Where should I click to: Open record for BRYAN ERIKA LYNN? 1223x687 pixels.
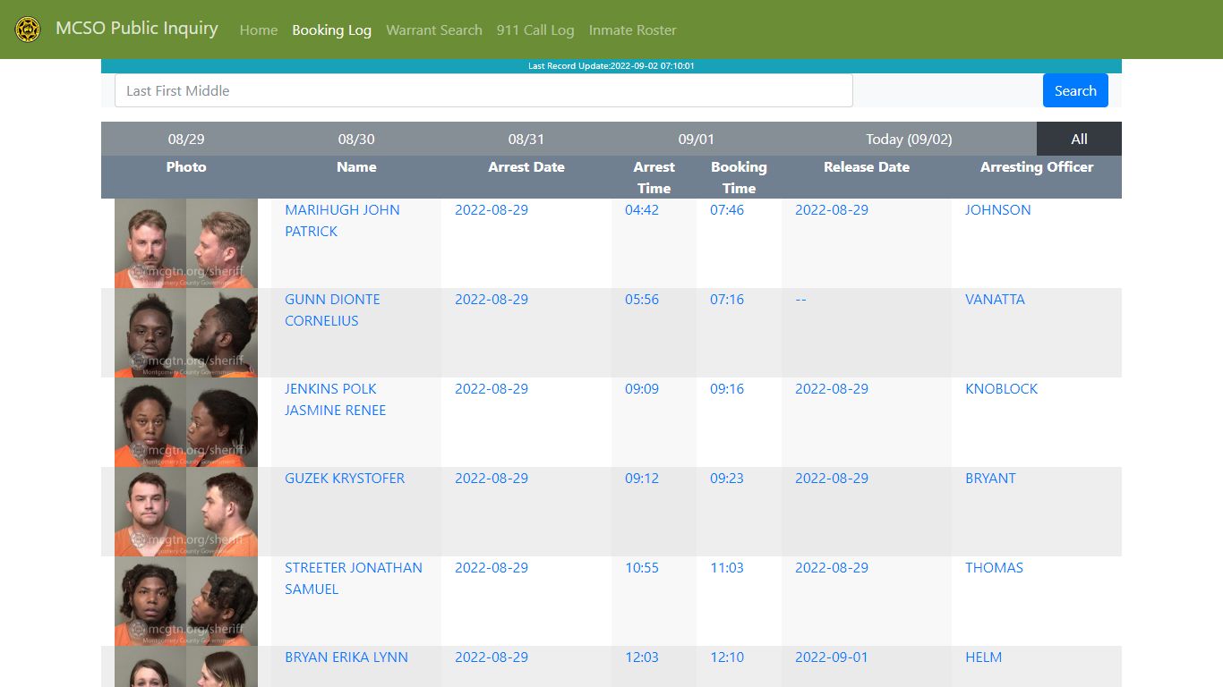[346, 657]
